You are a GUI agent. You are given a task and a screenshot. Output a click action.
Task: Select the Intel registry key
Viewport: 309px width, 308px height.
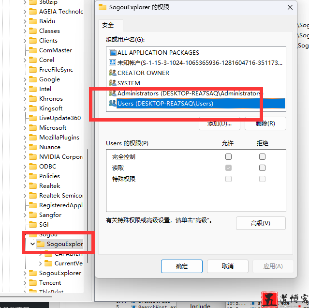45,89
